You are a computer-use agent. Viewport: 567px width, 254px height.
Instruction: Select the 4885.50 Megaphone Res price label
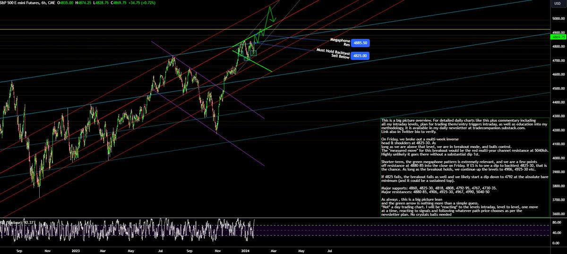point(360,42)
